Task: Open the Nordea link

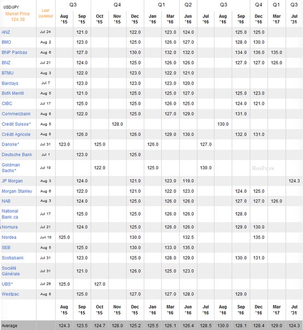Action: pos(9,238)
